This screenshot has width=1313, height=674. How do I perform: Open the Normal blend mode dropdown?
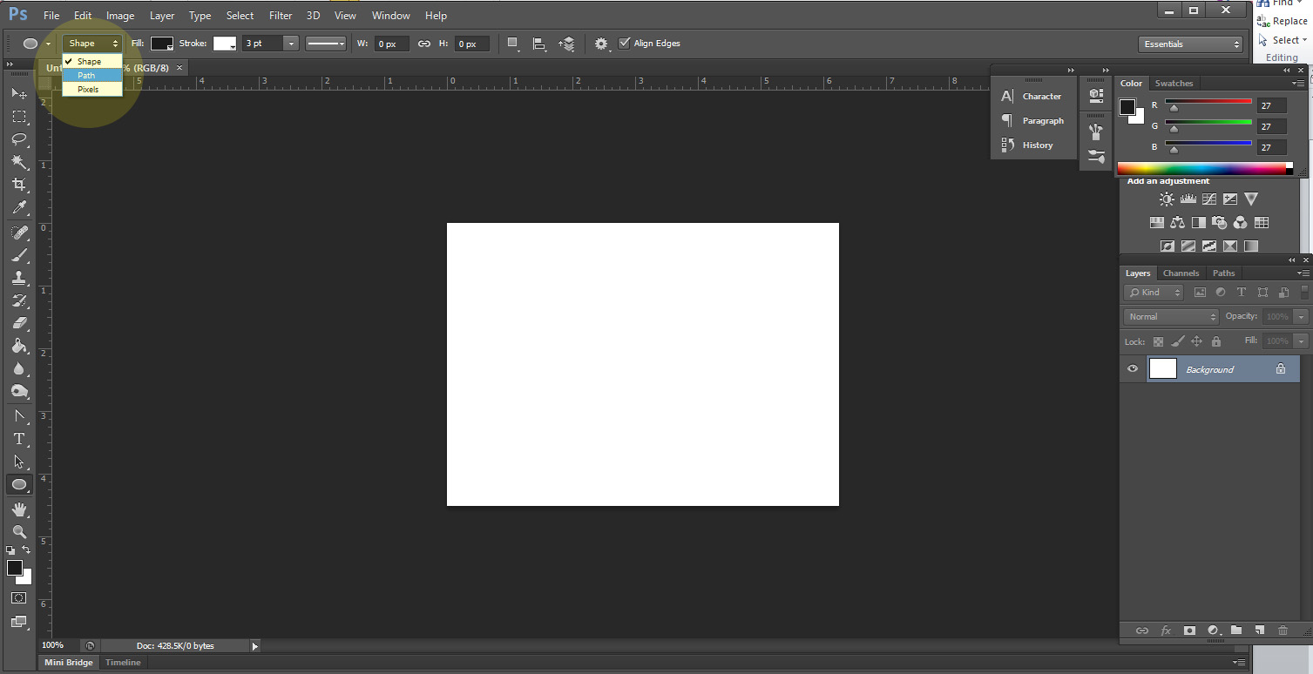point(1171,317)
